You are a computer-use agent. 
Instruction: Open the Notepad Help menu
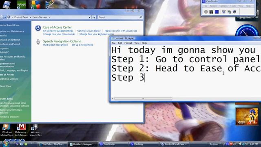click(x=144, y=43)
